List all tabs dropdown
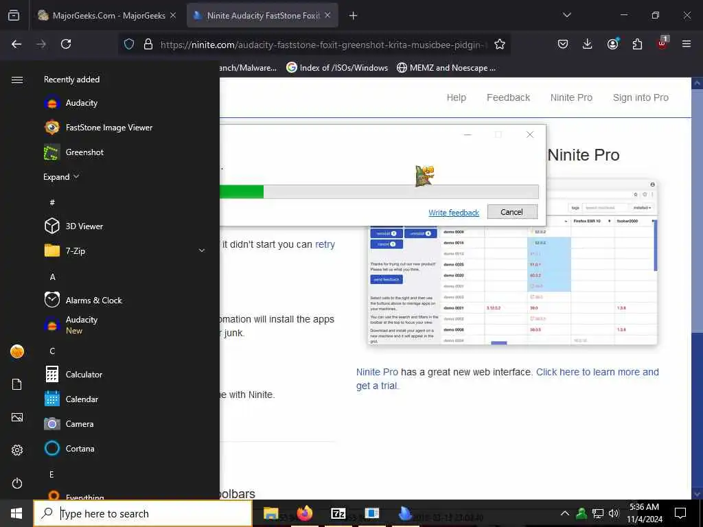The width and height of the screenshot is (703, 527). (566, 15)
